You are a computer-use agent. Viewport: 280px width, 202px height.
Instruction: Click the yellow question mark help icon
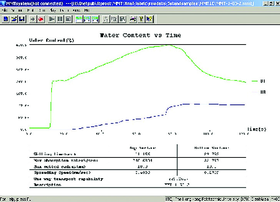pos(141,18)
